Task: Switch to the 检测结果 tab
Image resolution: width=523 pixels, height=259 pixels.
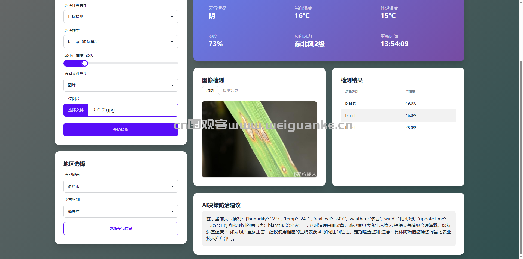Action: [x=230, y=91]
